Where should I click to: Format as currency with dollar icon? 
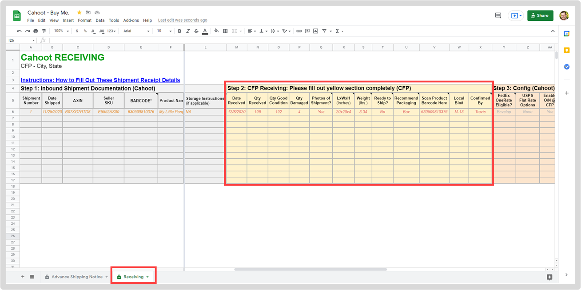(x=77, y=31)
